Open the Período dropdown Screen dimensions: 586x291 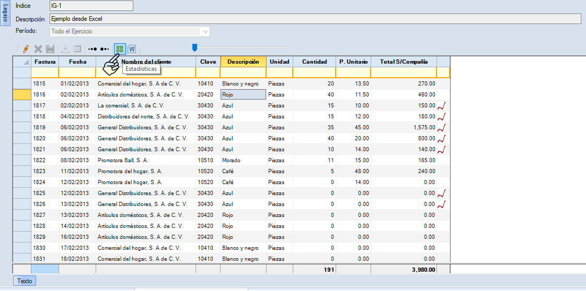205,32
